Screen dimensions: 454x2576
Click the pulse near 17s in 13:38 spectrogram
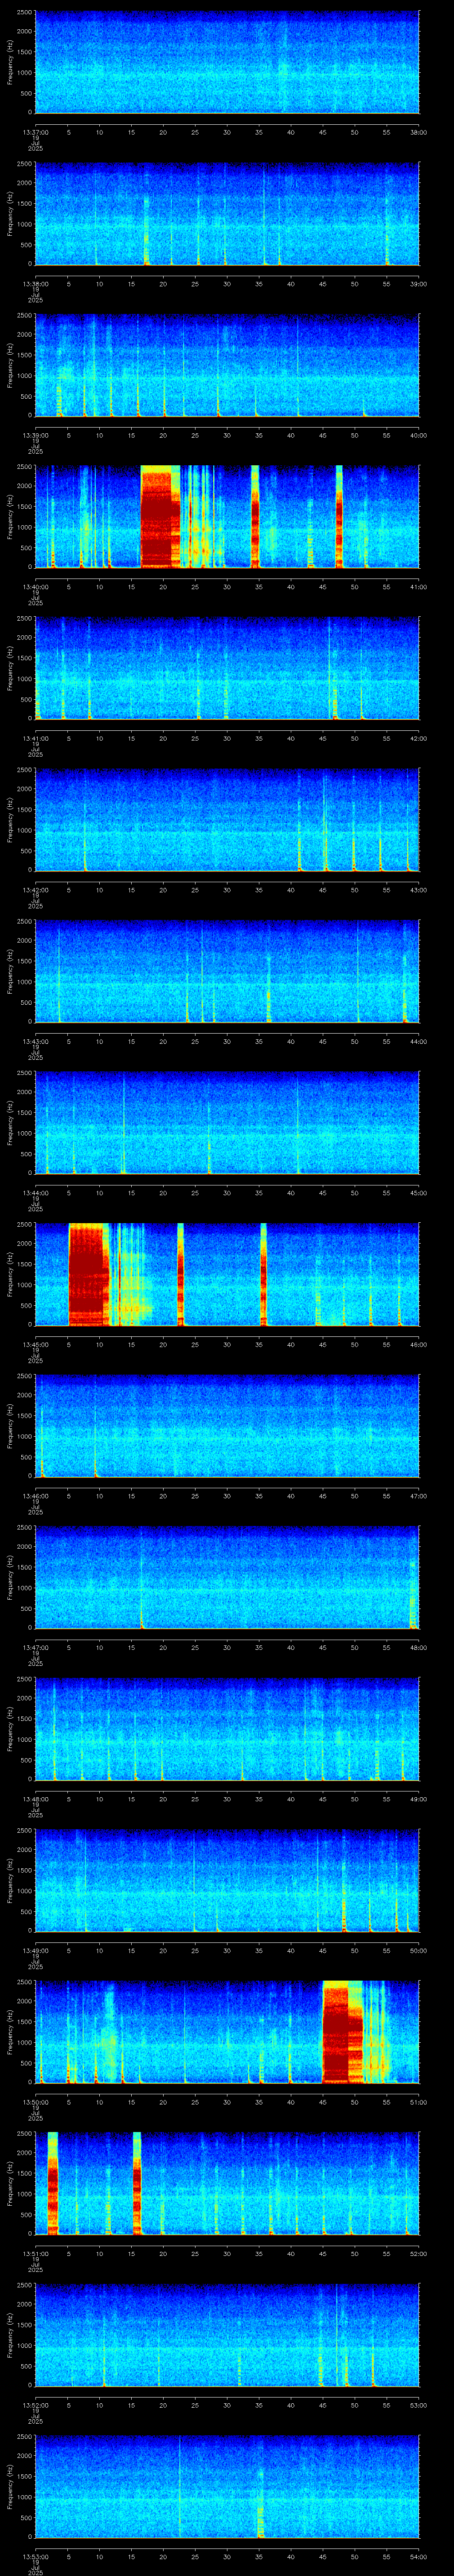pos(146,230)
